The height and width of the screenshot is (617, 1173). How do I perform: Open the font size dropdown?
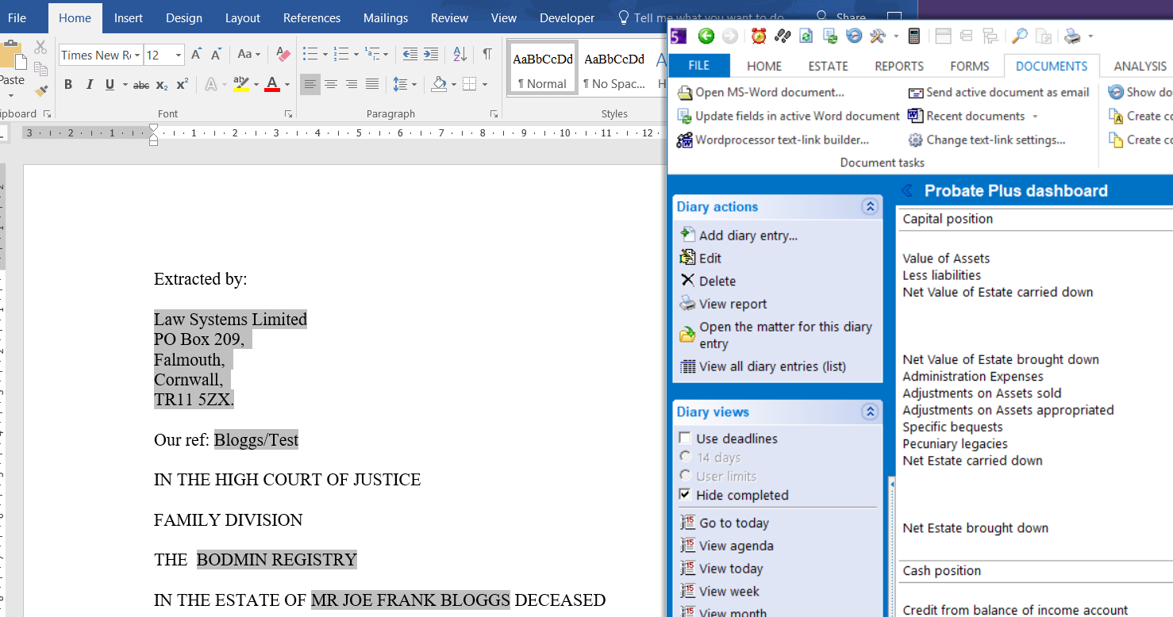pyautogui.click(x=179, y=56)
